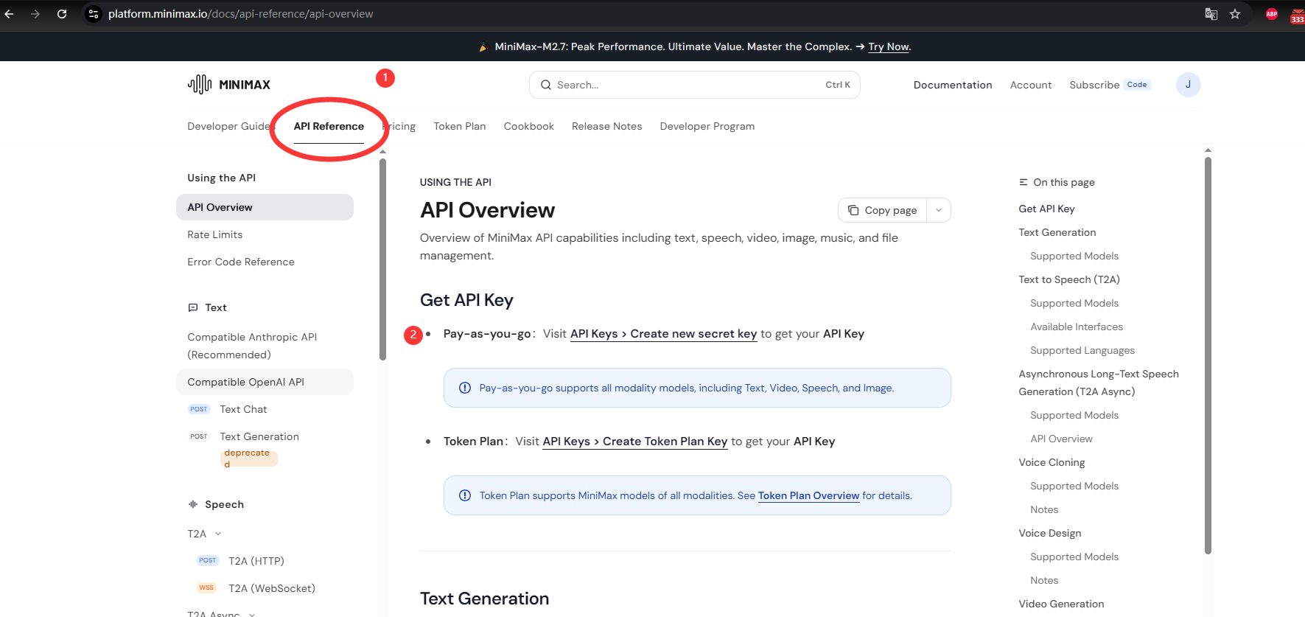The height and width of the screenshot is (617, 1305).
Task: Jump to Supported Languages in page outline
Action: coord(1082,350)
